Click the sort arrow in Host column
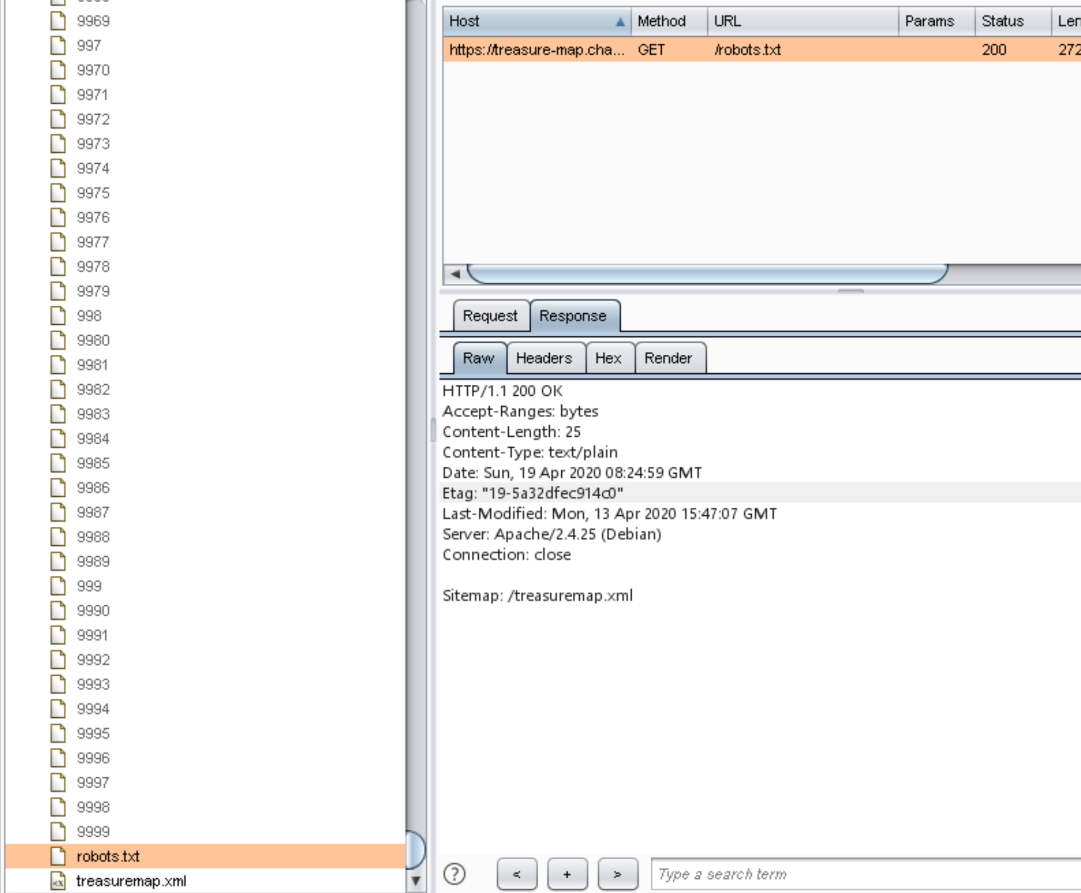Image resolution: width=1081 pixels, height=893 pixels. (620, 21)
